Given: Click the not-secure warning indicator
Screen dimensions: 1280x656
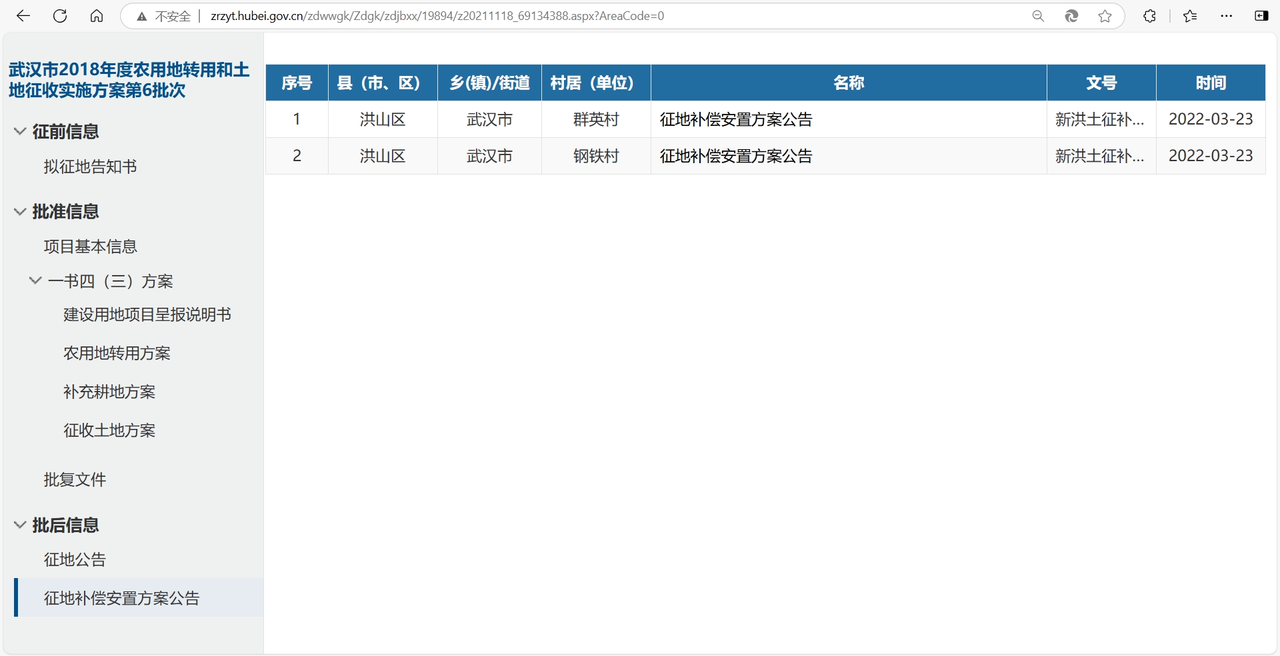Looking at the screenshot, I should (x=164, y=16).
